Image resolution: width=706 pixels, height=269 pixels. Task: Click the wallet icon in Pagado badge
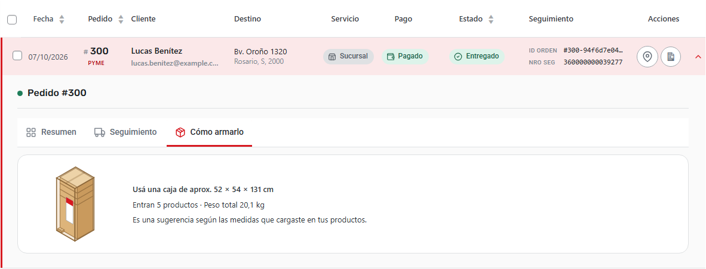(x=391, y=57)
